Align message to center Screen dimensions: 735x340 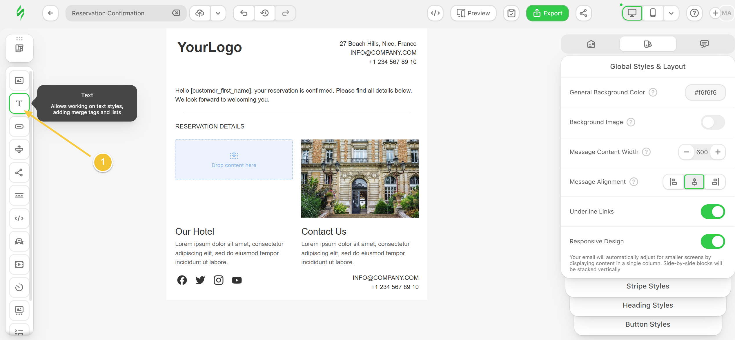point(694,182)
